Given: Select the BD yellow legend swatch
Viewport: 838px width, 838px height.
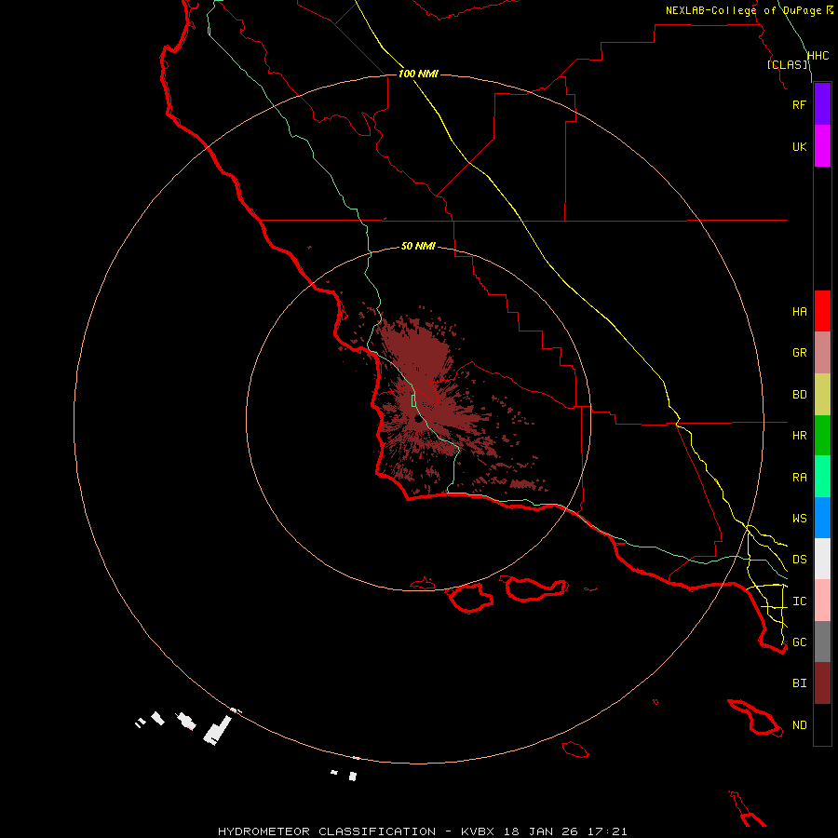Looking at the screenshot, I should 822,395.
